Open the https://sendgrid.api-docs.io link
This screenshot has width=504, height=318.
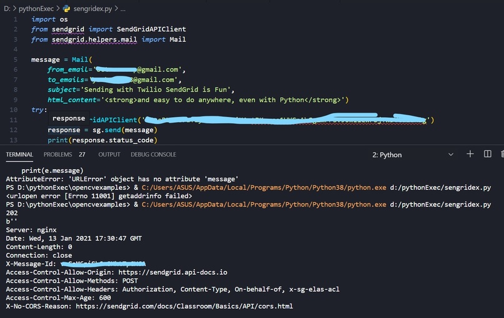point(173,272)
